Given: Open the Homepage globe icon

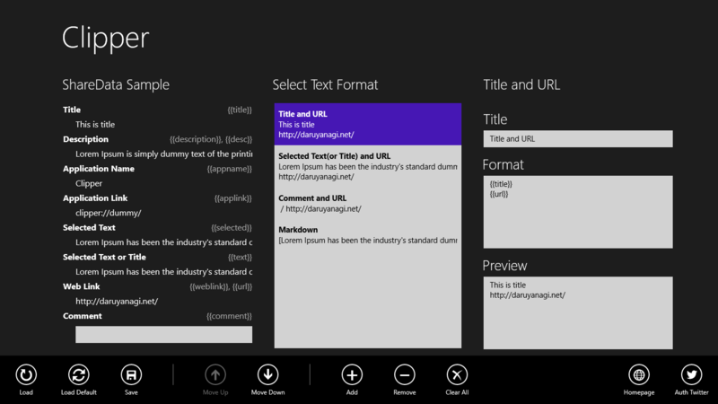Looking at the screenshot, I should click(x=639, y=374).
